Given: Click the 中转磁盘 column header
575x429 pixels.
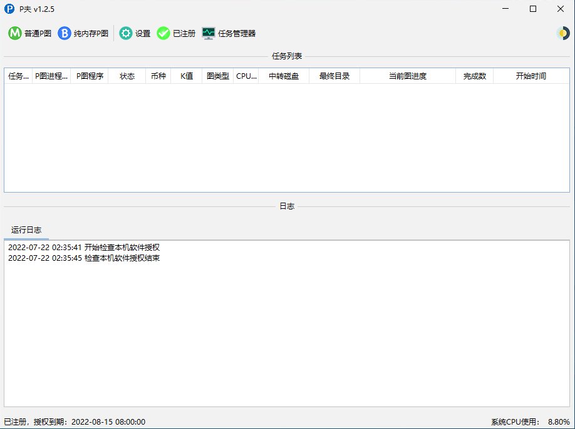Looking at the screenshot, I should point(284,76).
